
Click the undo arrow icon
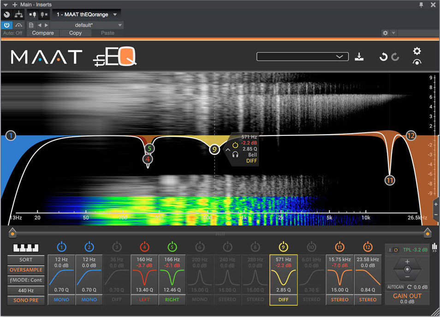[x=383, y=57]
